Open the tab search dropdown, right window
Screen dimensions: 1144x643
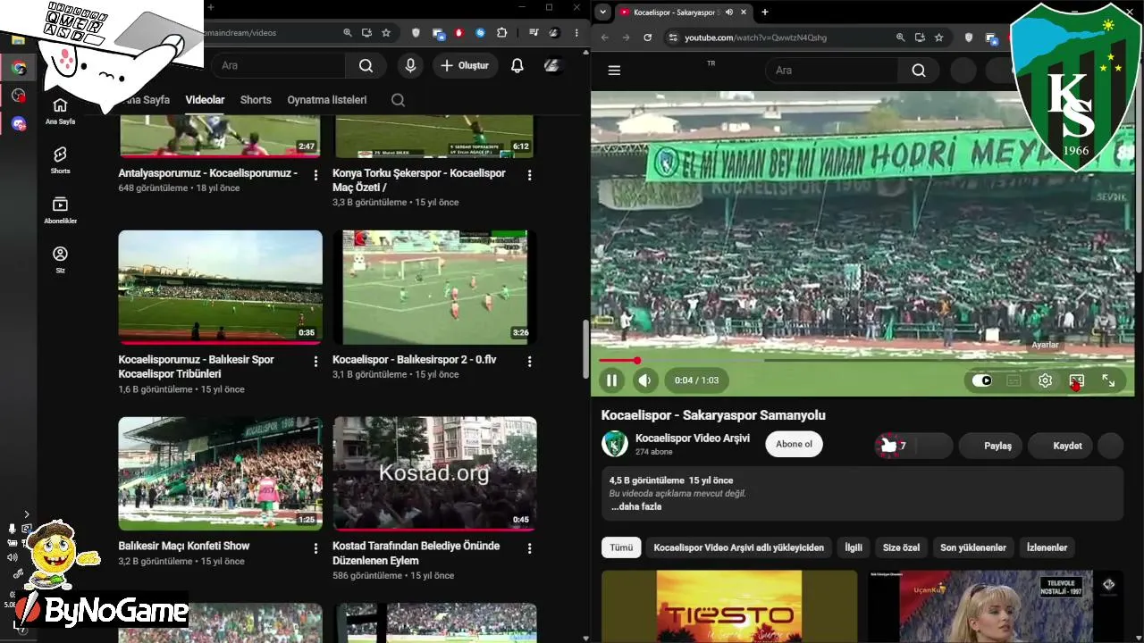coord(603,12)
